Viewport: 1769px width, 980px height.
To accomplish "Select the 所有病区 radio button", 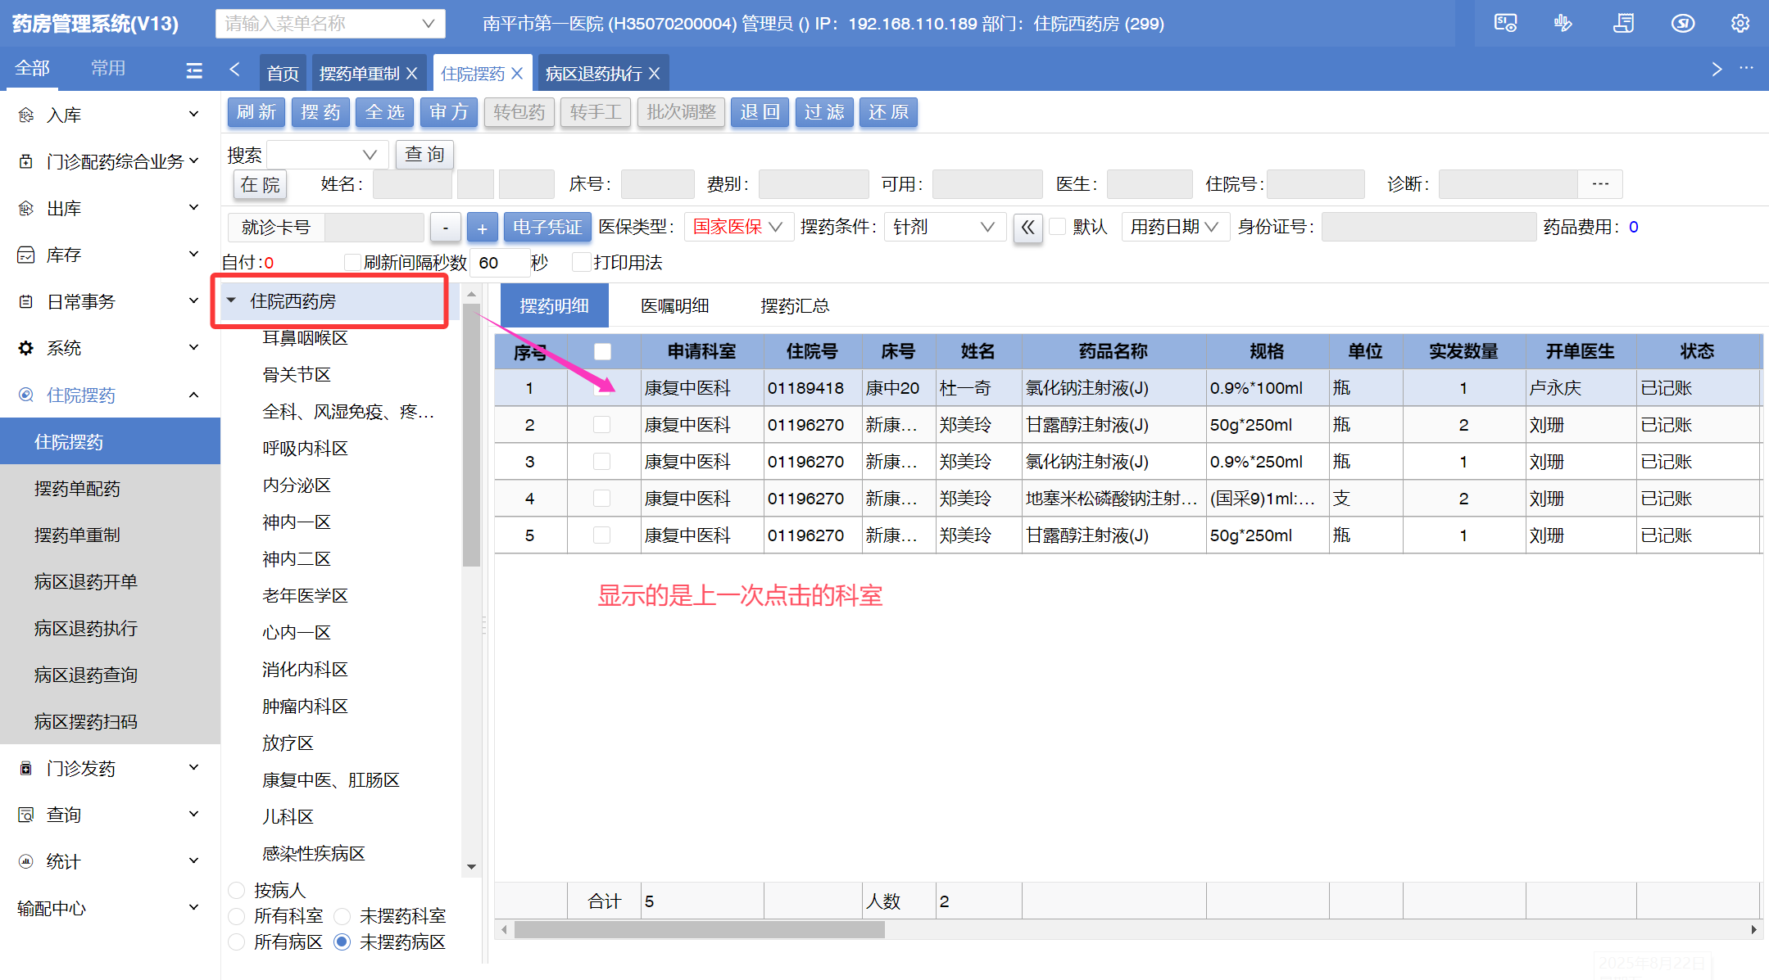I will coord(237,942).
